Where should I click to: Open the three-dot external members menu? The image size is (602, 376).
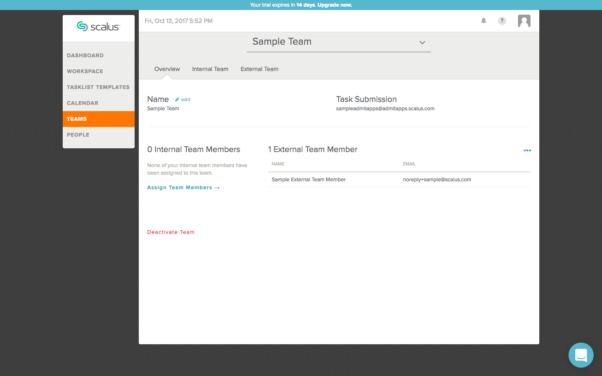point(527,150)
